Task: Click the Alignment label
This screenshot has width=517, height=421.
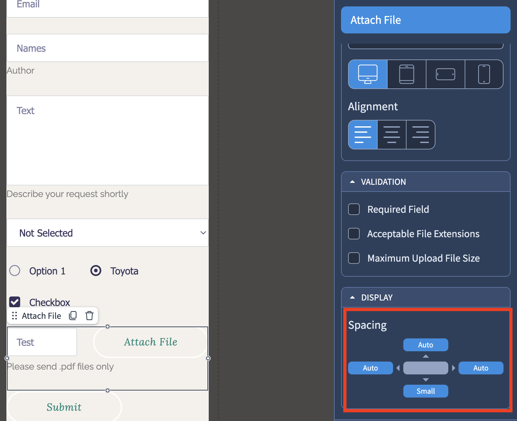Action: coord(373,106)
